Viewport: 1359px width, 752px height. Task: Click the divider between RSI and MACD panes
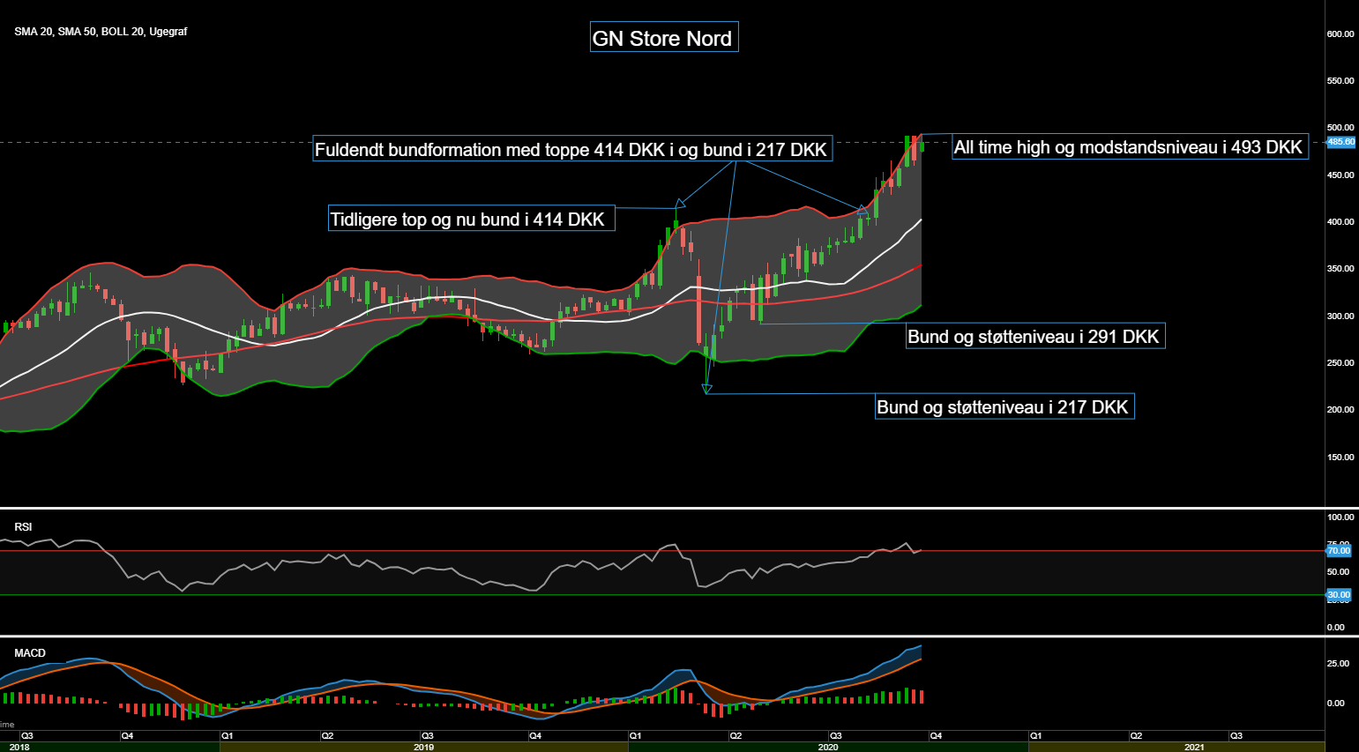tap(661, 636)
